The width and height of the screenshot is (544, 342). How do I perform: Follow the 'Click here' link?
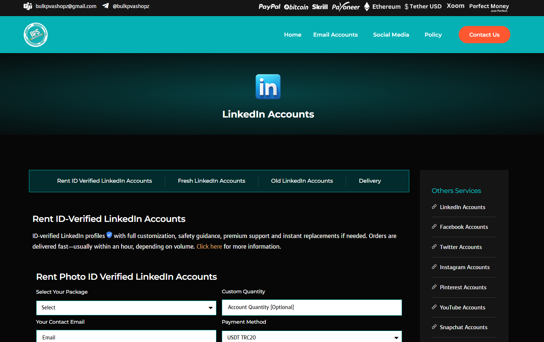pyautogui.click(x=209, y=246)
